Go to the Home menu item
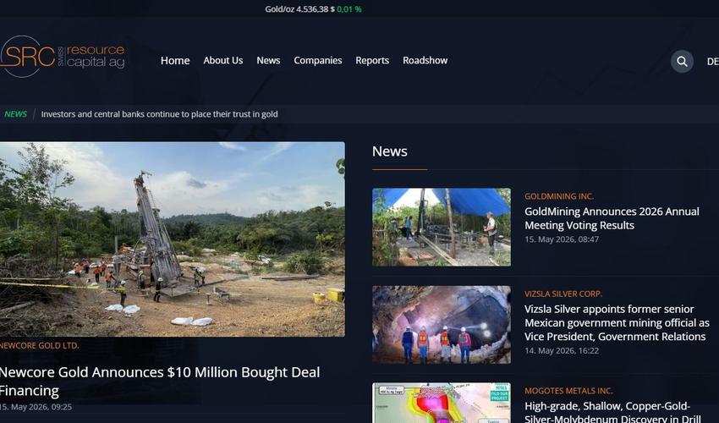The height and width of the screenshot is (423, 719). tap(175, 61)
